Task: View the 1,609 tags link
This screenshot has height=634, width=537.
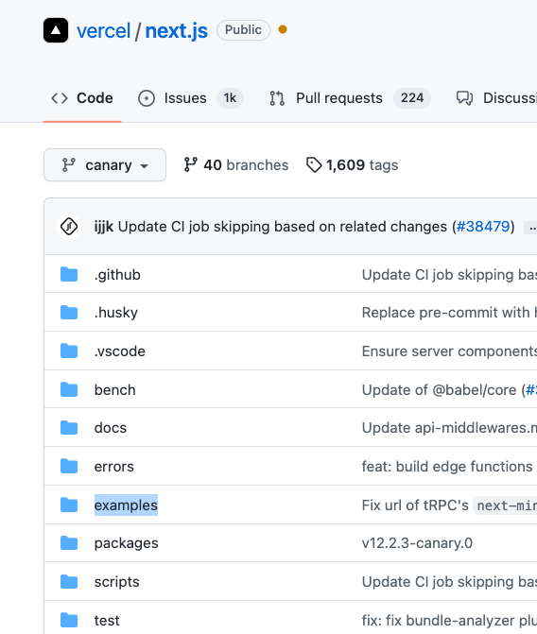Action: (352, 165)
